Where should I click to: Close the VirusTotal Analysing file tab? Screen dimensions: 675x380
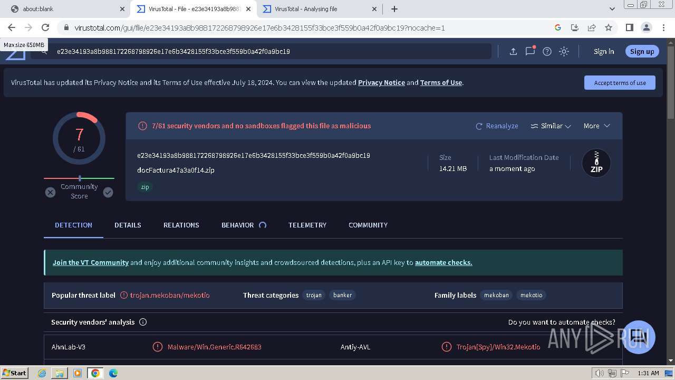pyautogui.click(x=374, y=9)
